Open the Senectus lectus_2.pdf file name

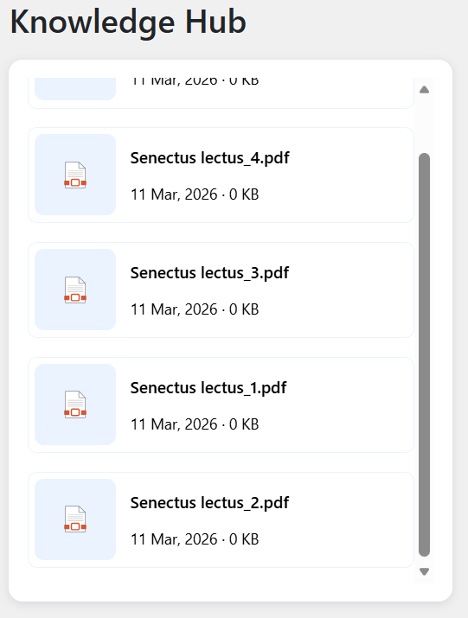pyautogui.click(x=209, y=503)
